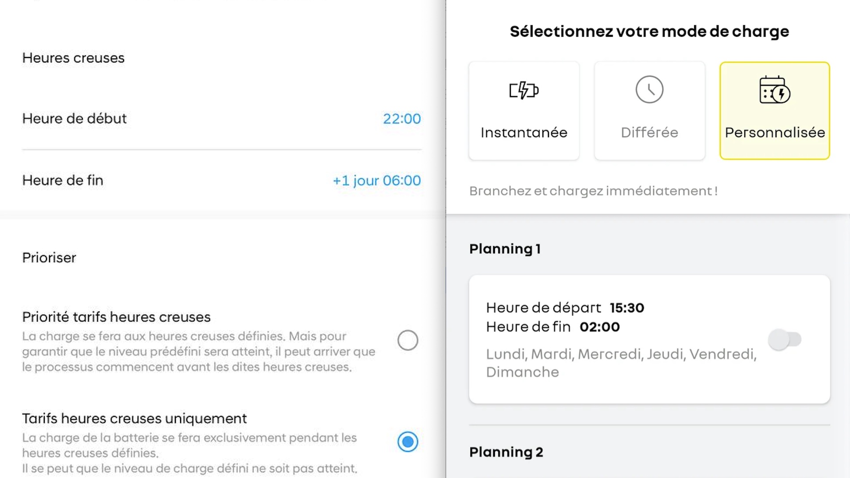Edit the Planning 1 end time 02:00
Viewport: 850px width, 478px height.
tap(600, 327)
